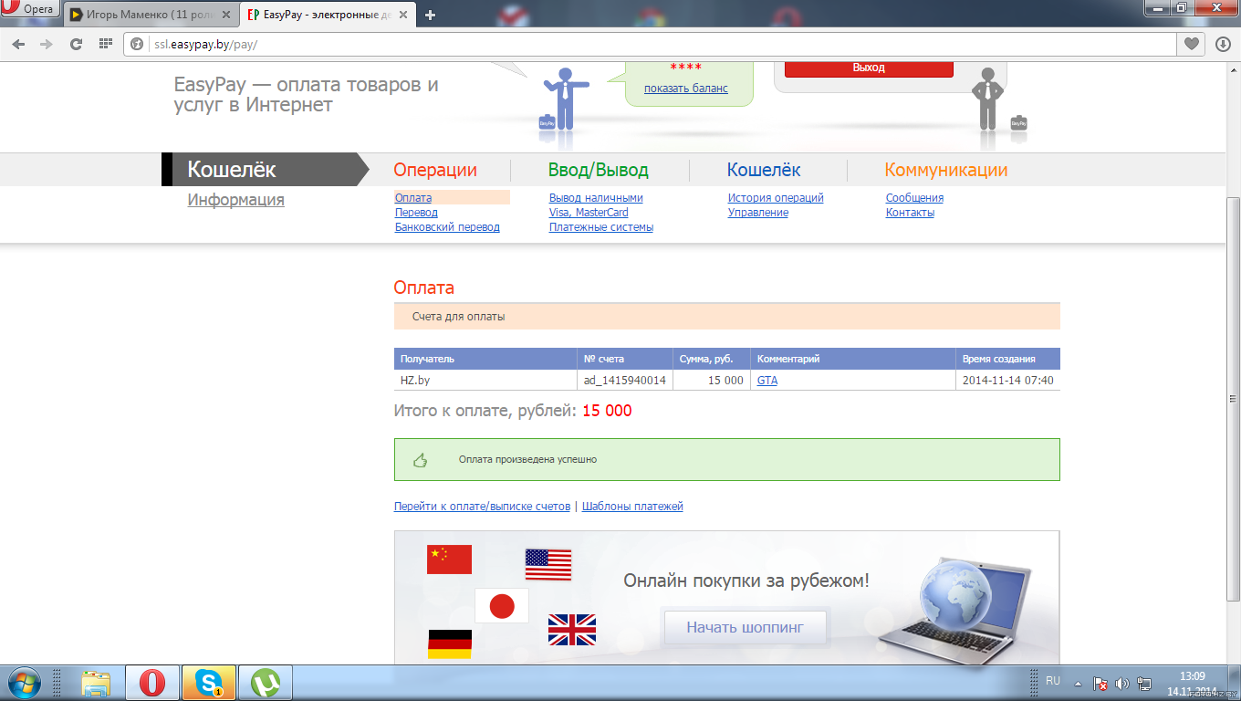Click the 'Время создания' column header
1241x701 pixels.
pyautogui.click(x=1008, y=359)
